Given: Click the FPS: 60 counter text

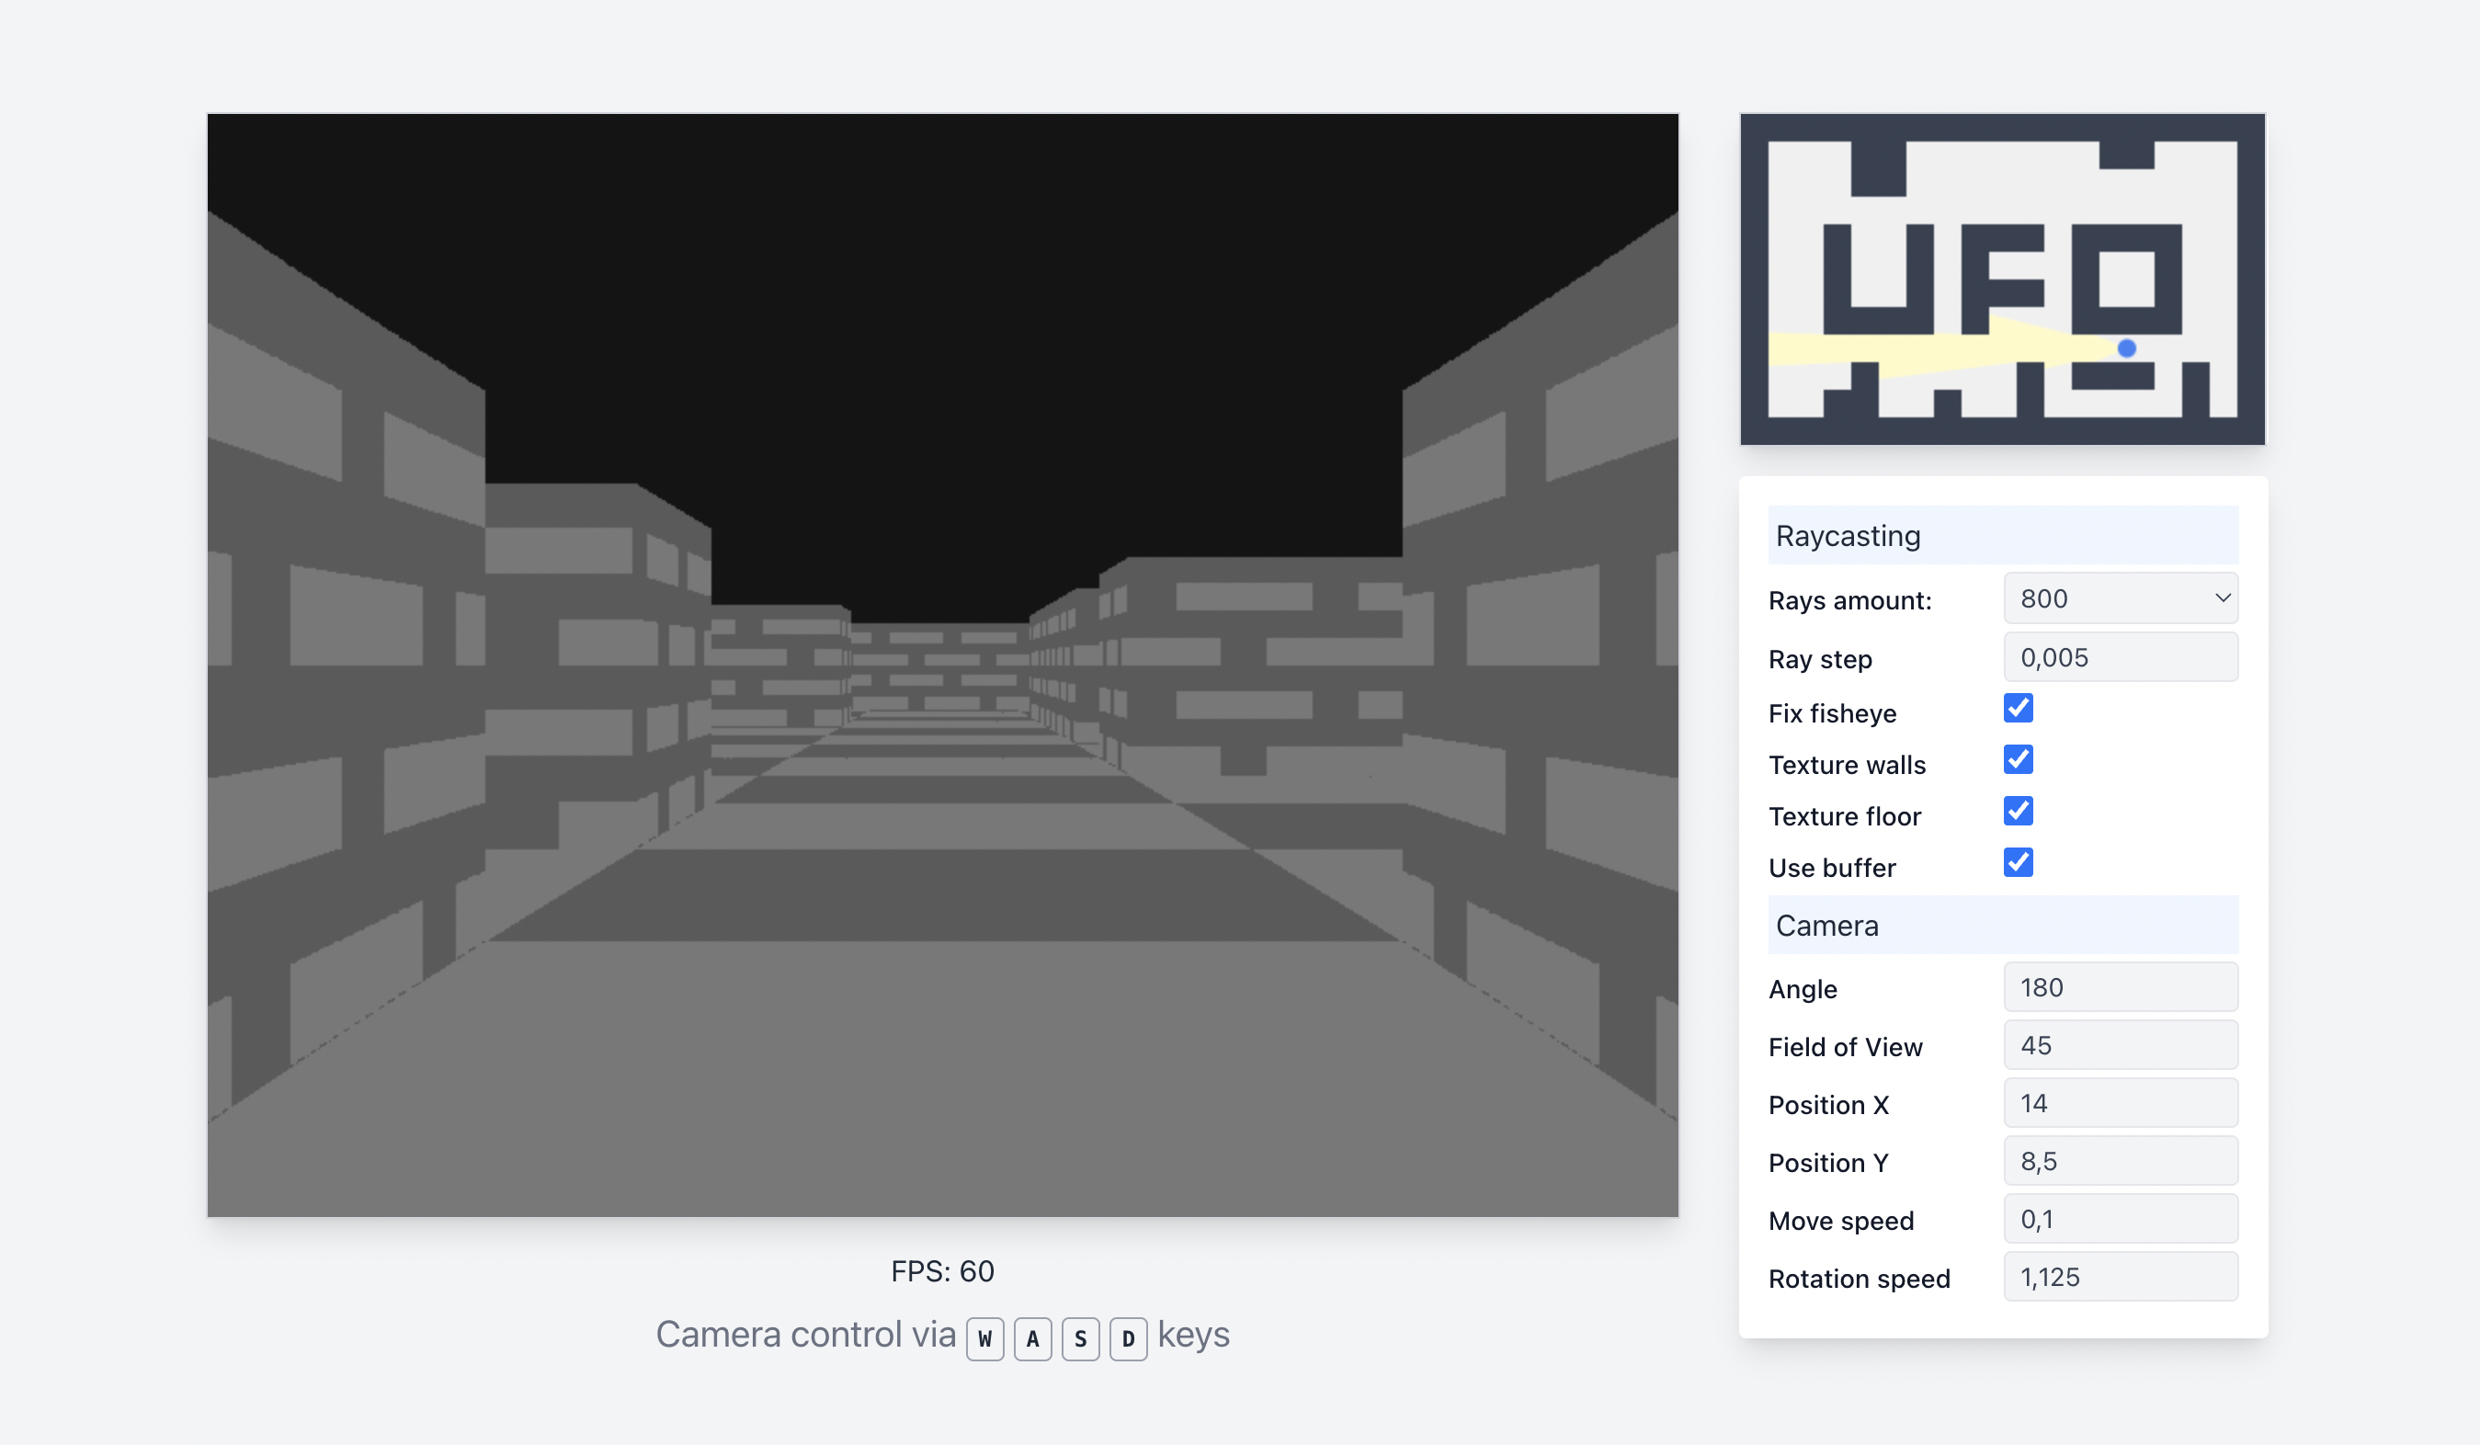Looking at the screenshot, I should pos(943,1270).
